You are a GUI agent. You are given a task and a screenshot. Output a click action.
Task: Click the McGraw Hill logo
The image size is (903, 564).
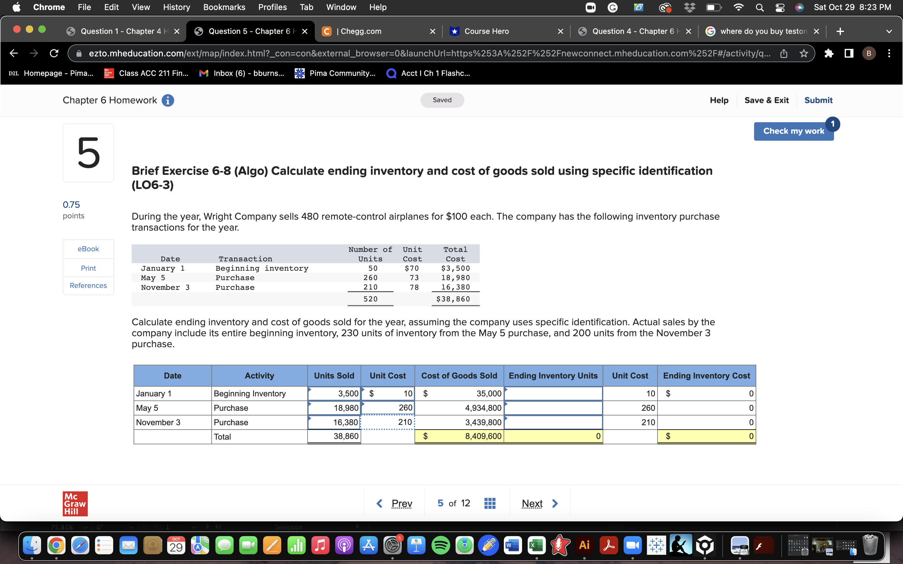75,503
